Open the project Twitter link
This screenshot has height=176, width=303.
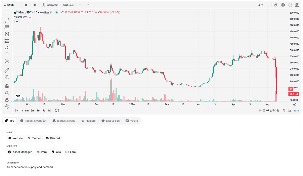click(34, 138)
